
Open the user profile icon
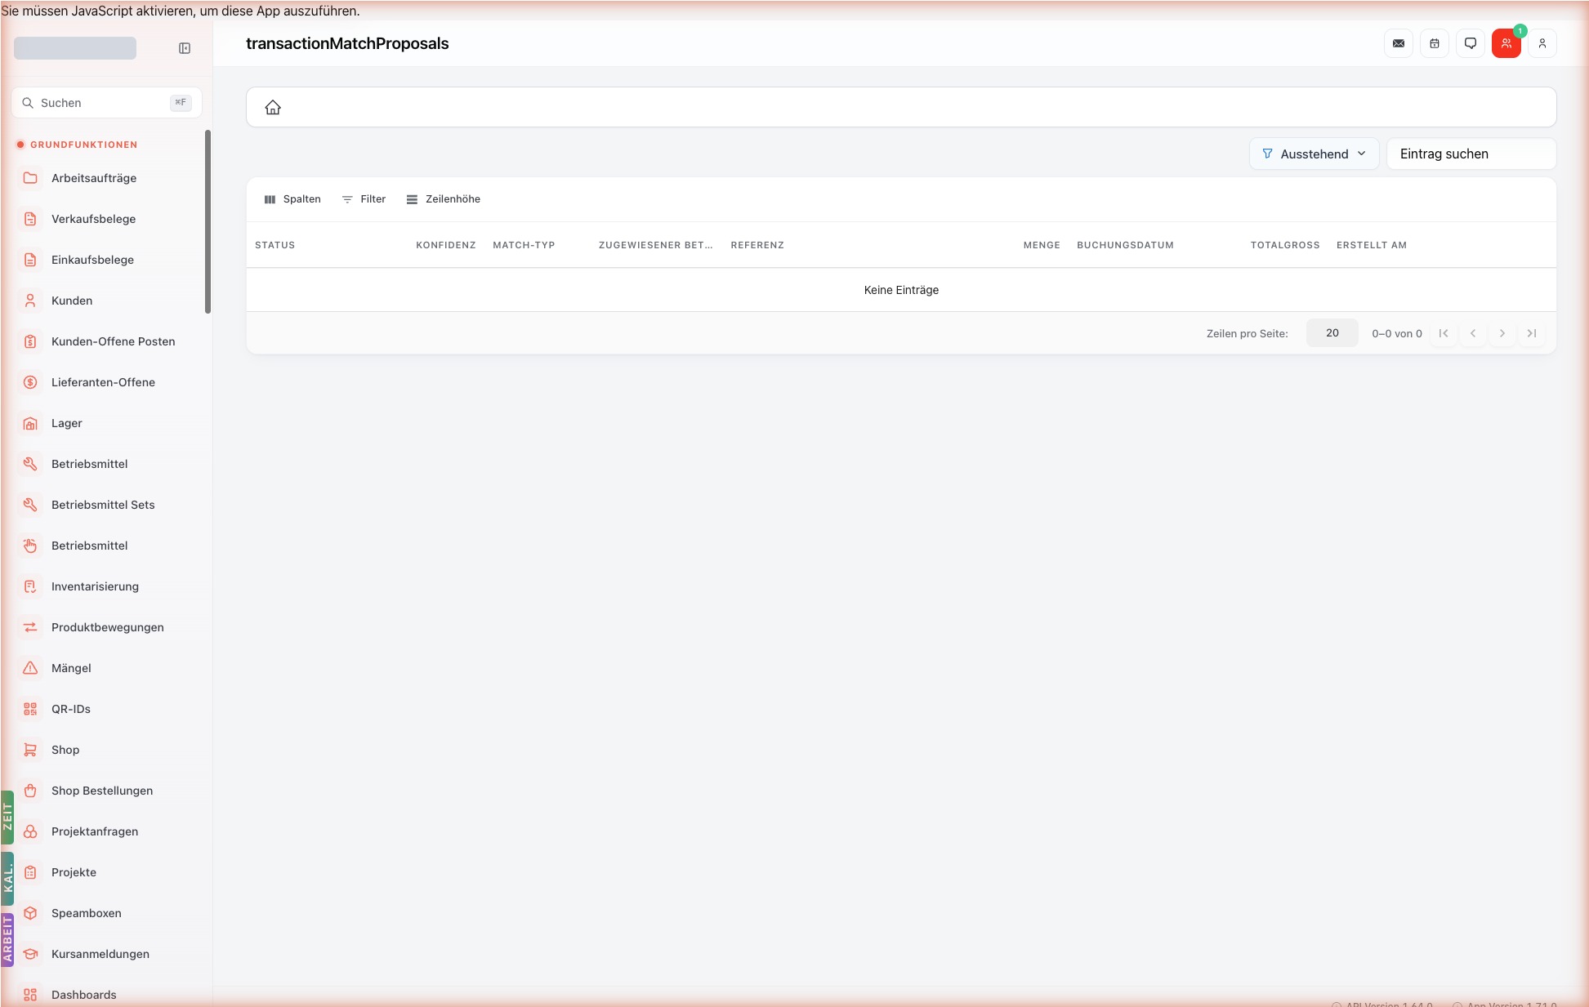click(1542, 43)
